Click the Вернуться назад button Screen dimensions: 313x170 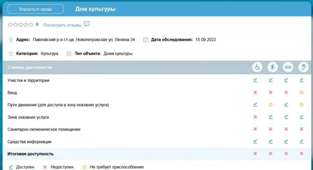tap(35, 9)
